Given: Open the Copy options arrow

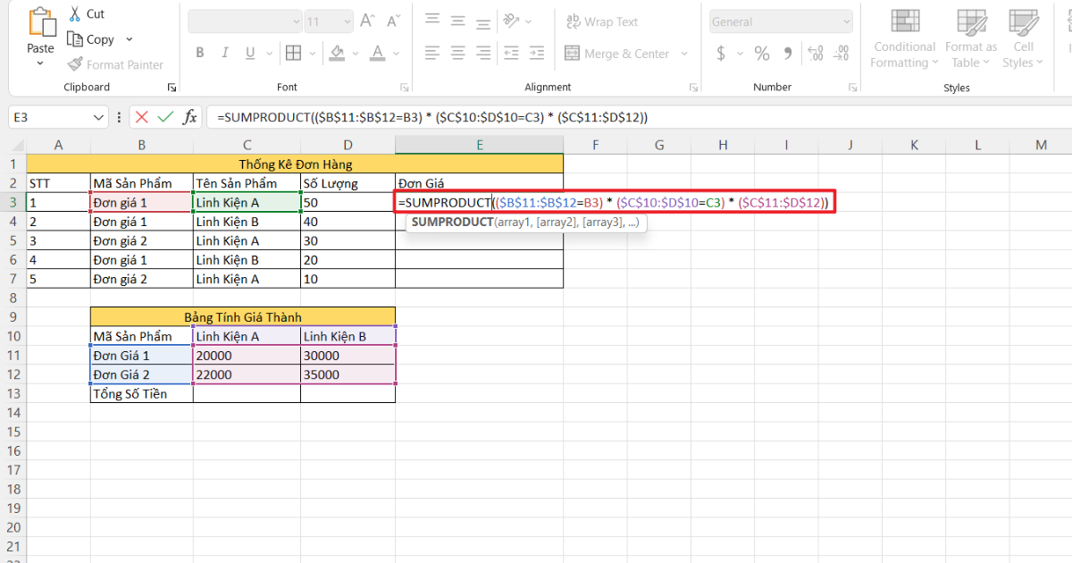Looking at the screenshot, I should tap(129, 39).
